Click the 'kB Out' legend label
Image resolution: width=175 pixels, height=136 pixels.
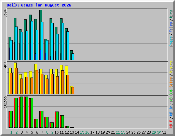(171, 96)
